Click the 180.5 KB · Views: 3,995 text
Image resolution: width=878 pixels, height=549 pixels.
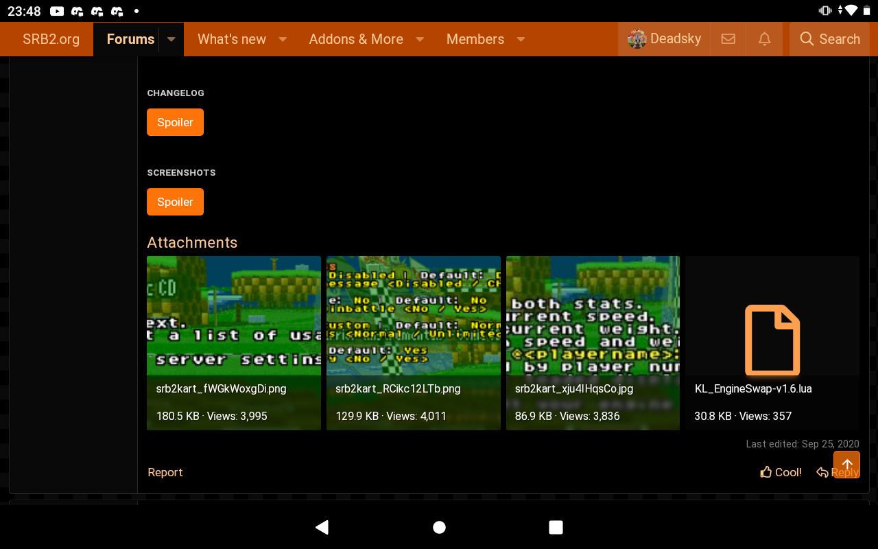(212, 416)
